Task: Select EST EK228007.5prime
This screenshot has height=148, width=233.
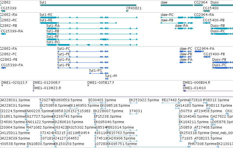Action: coord(94,114)
